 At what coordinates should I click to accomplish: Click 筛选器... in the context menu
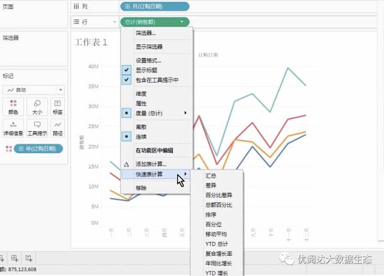click(x=145, y=33)
